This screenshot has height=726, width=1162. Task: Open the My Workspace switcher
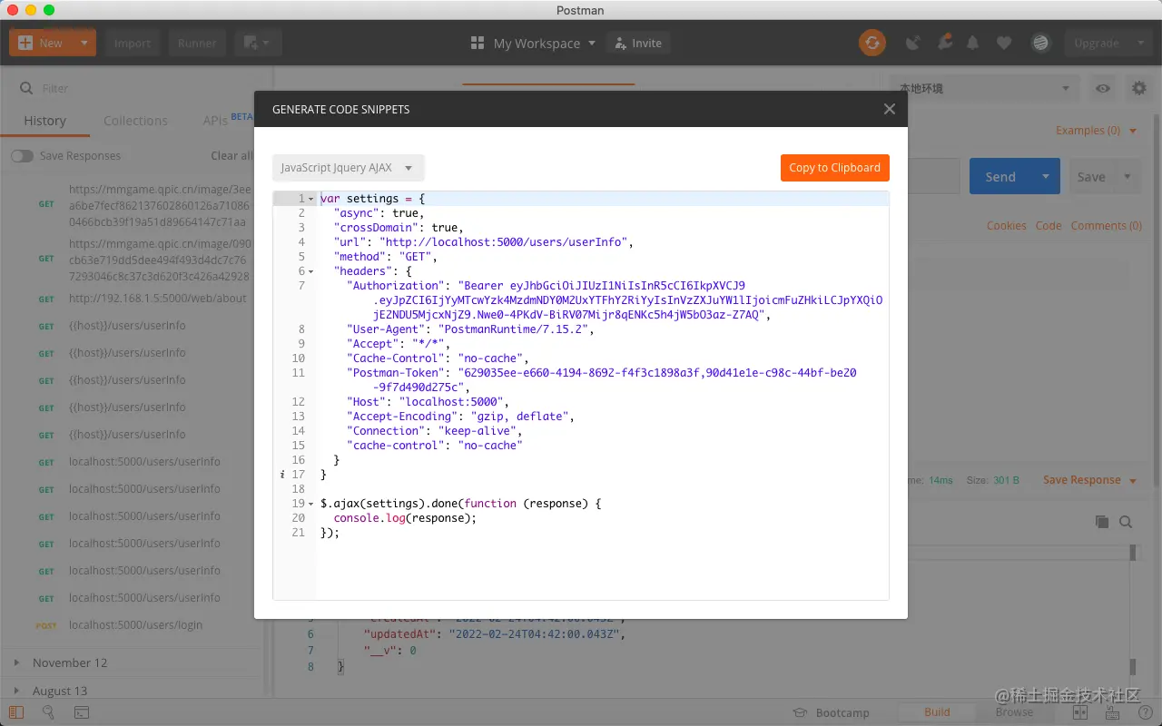(x=533, y=43)
